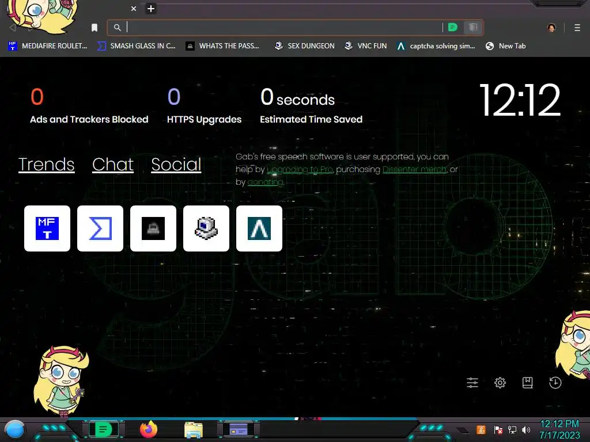Open the teal caret shortcut tile
Viewport: 590px width, 442px height.
pos(259,228)
